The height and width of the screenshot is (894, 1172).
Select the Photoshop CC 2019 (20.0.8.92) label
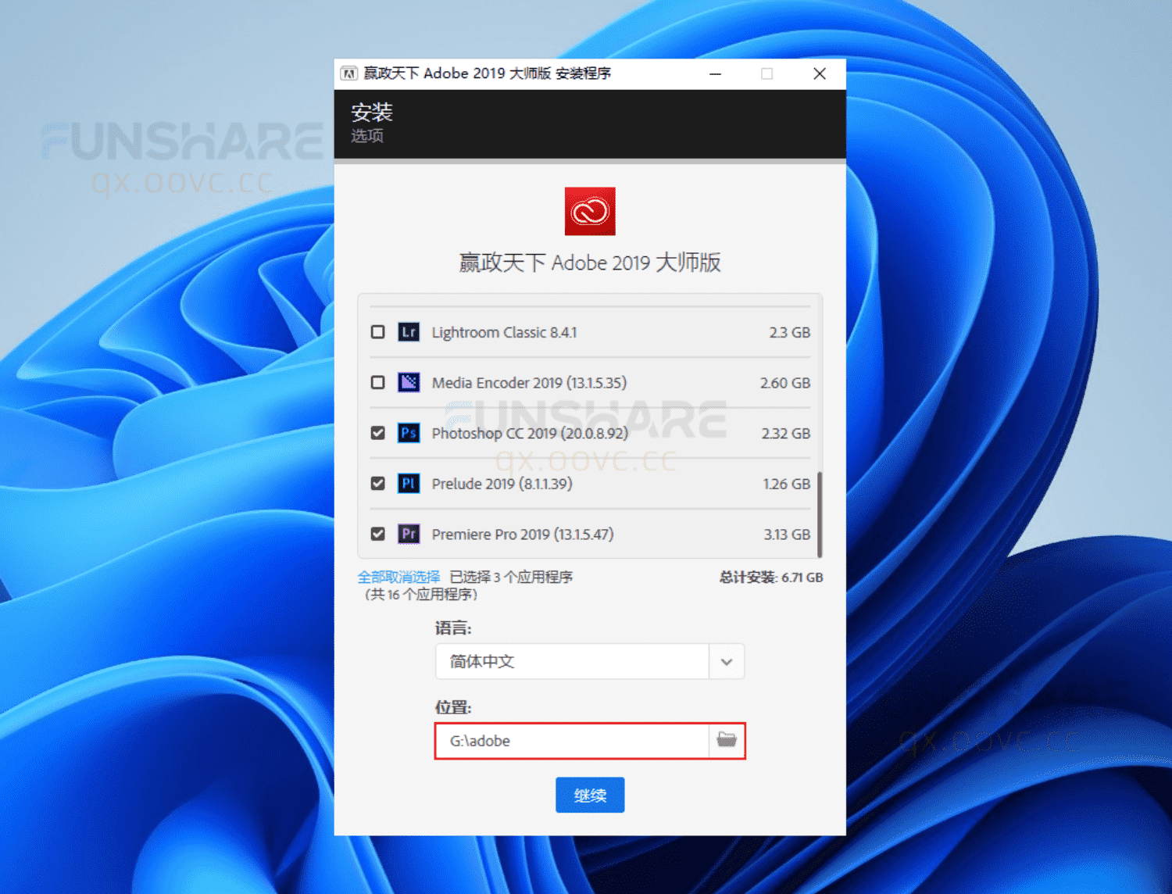tap(530, 433)
